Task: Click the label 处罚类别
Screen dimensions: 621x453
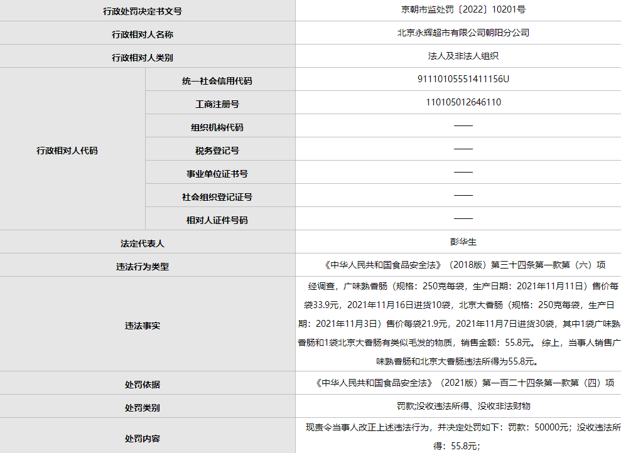Action: (x=143, y=408)
